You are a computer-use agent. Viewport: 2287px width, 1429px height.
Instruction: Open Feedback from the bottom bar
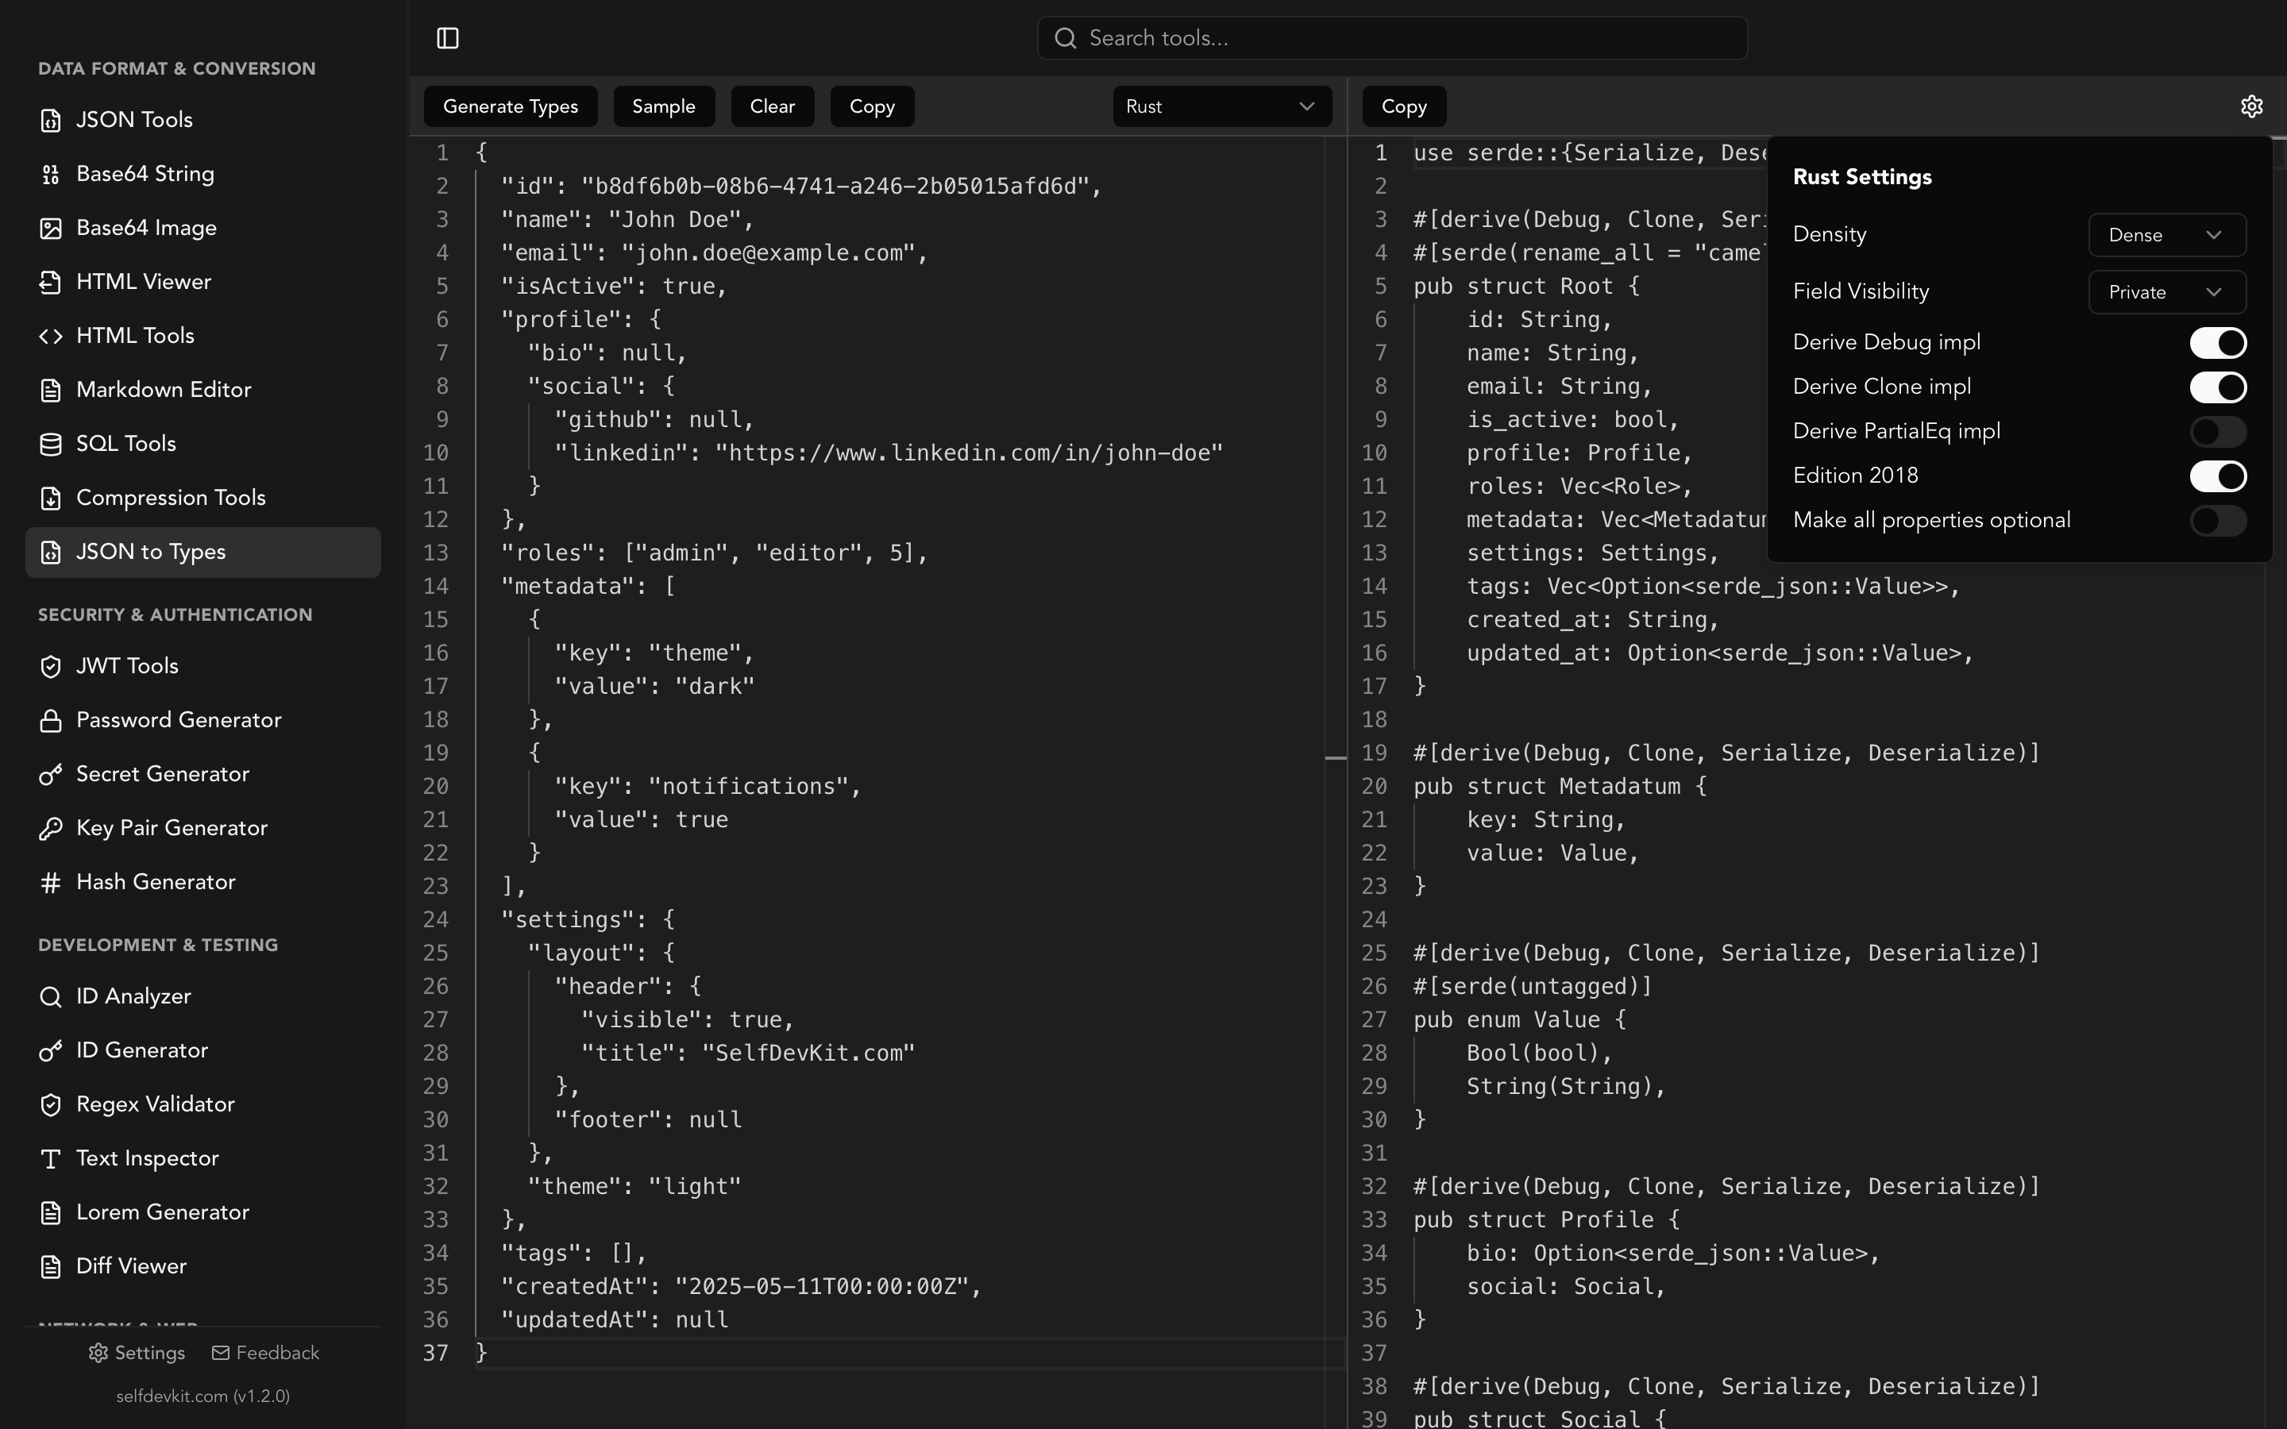[264, 1353]
